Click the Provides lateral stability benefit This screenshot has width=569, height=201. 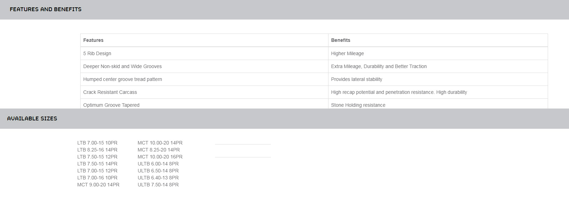356,80
